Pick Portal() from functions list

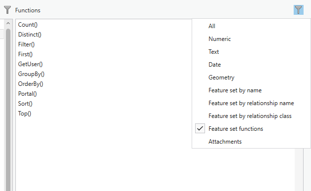(27, 94)
